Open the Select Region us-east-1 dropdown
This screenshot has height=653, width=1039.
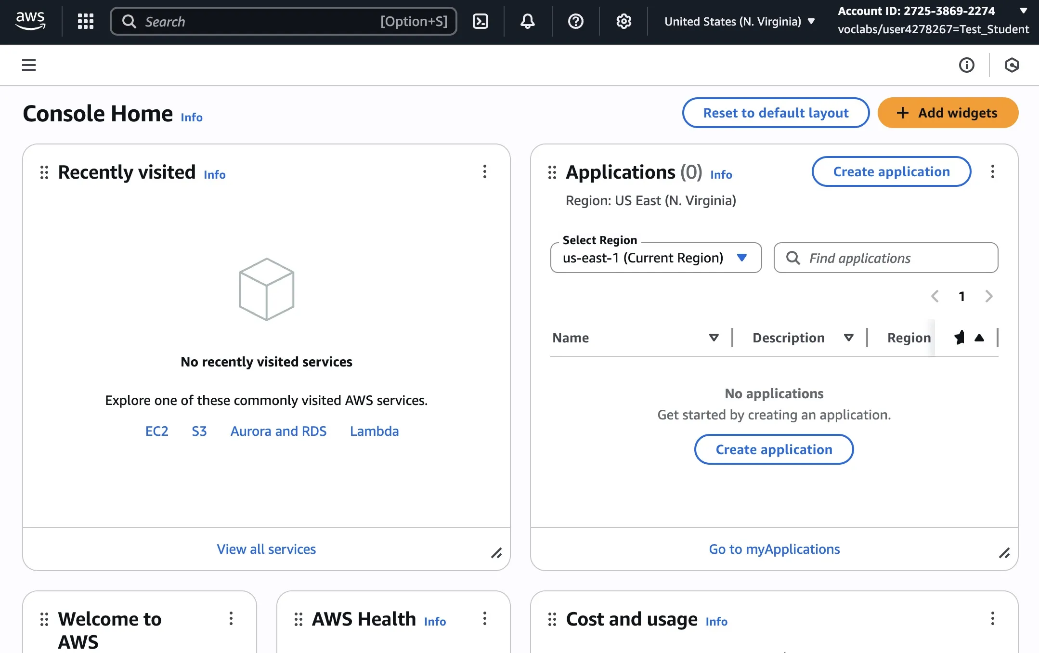pos(655,258)
